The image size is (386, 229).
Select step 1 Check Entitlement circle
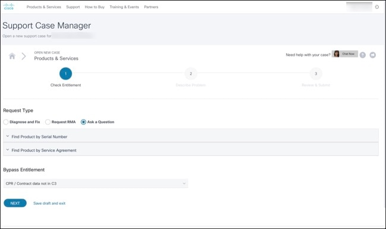pos(66,73)
